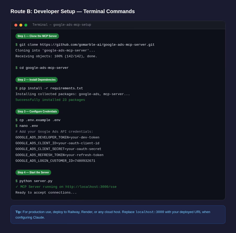Click the red close dot in terminal header
The height and width of the screenshot is (233, 236).
[16, 25]
